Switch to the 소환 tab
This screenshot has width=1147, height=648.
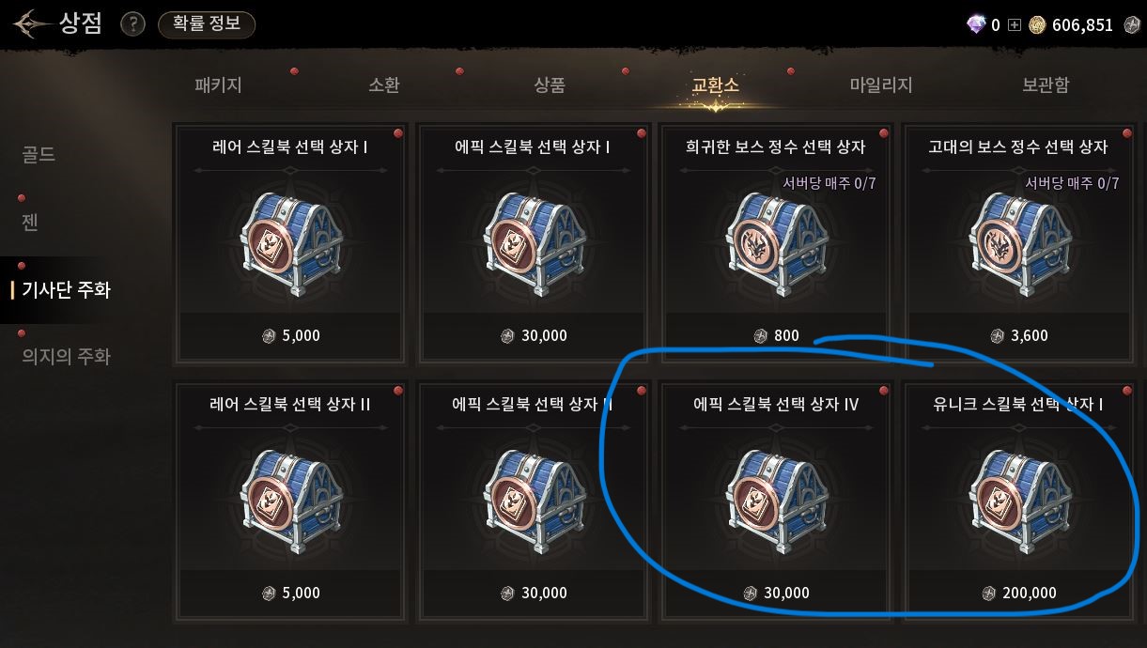coord(384,85)
